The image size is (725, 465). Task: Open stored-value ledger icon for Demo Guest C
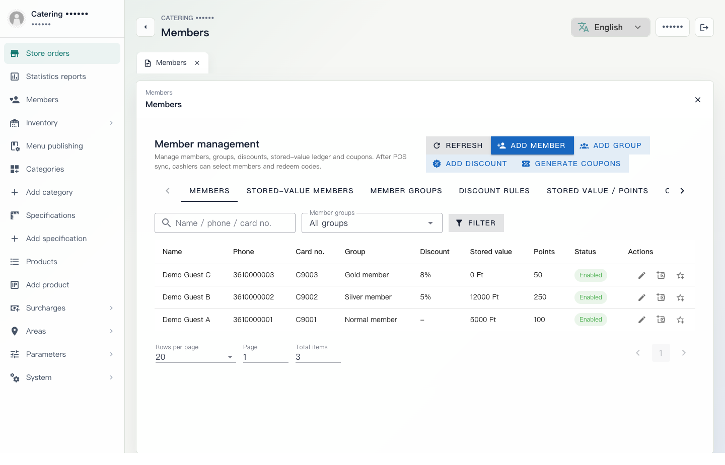tap(661, 275)
